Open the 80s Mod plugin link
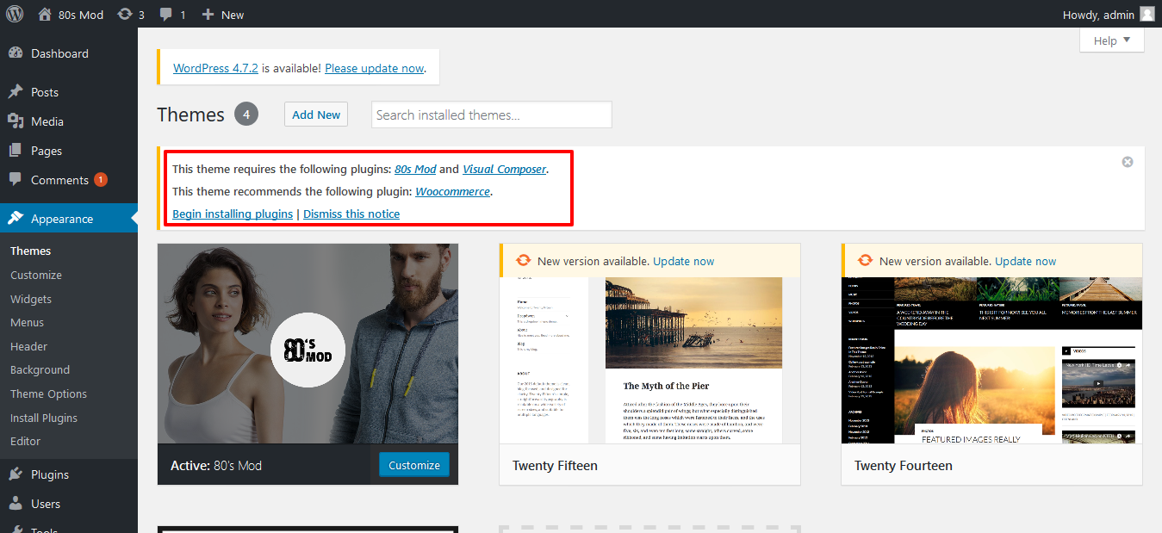The height and width of the screenshot is (533, 1162). [415, 170]
